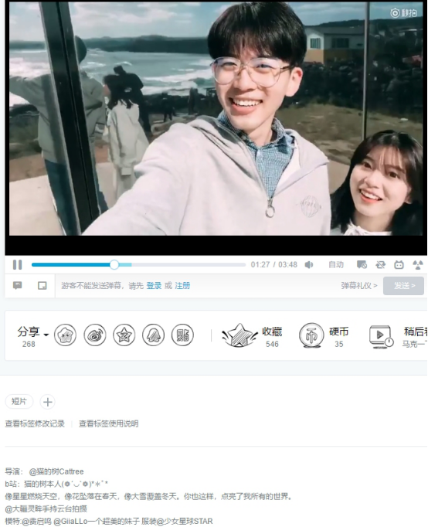Image resolution: width=428 pixels, height=527 pixels.
Task: Click the watch later play icon
Action: pyautogui.click(x=381, y=336)
